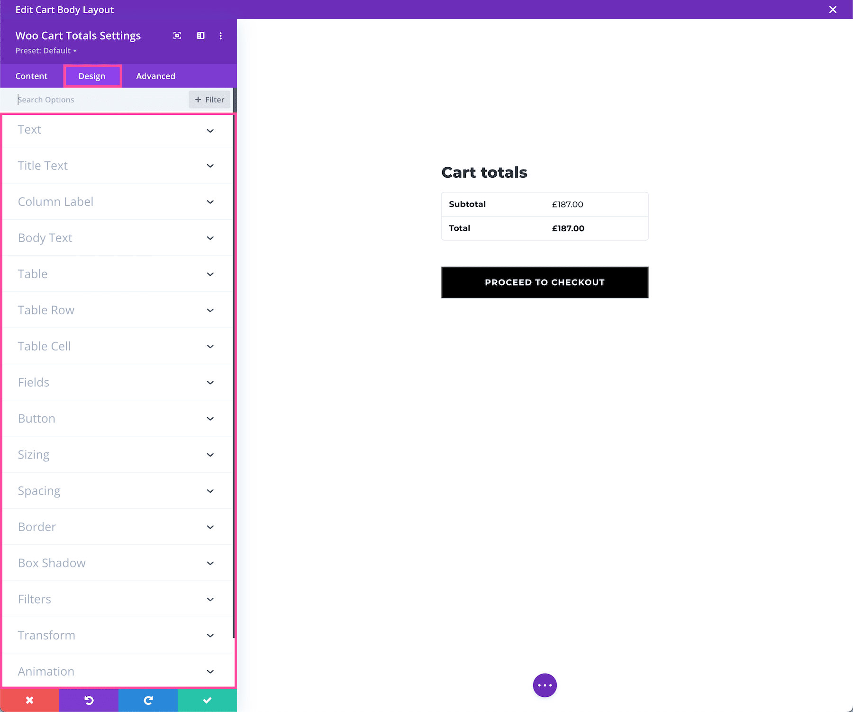
Task: Open the three-dot options icon in settings header
Action: (220, 36)
